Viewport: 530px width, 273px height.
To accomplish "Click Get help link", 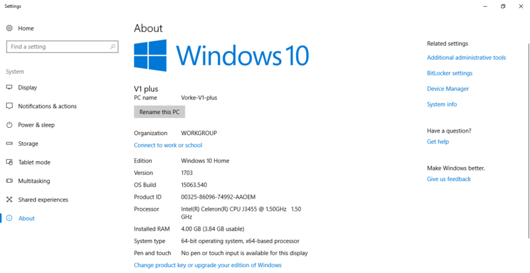I will click(438, 142).
